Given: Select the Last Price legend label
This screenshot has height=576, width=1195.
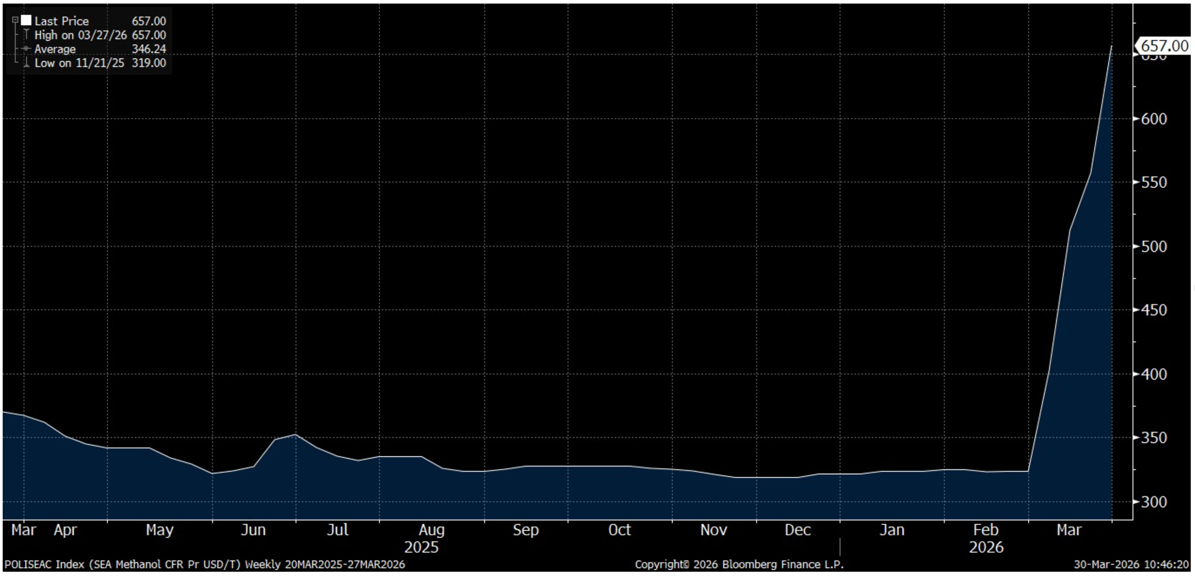Looking at the screenshot, I should coord(61,21).
